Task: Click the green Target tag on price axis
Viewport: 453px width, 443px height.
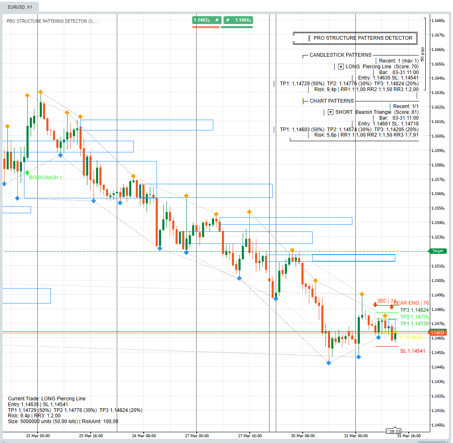Action: click(x=438, y=251)
